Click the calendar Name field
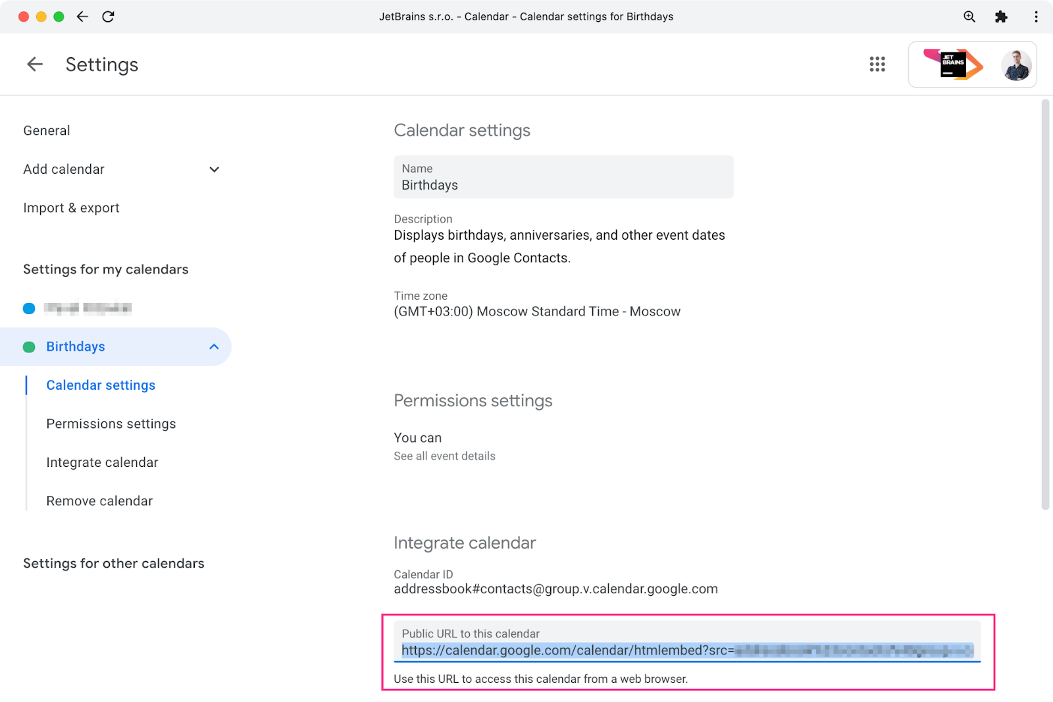This screenshot has width=1053, height=702. 563,177
